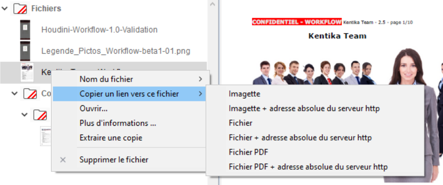Click the Fichiers folder icon
This screenshot has height=185, width=443.
click(19, 8)
